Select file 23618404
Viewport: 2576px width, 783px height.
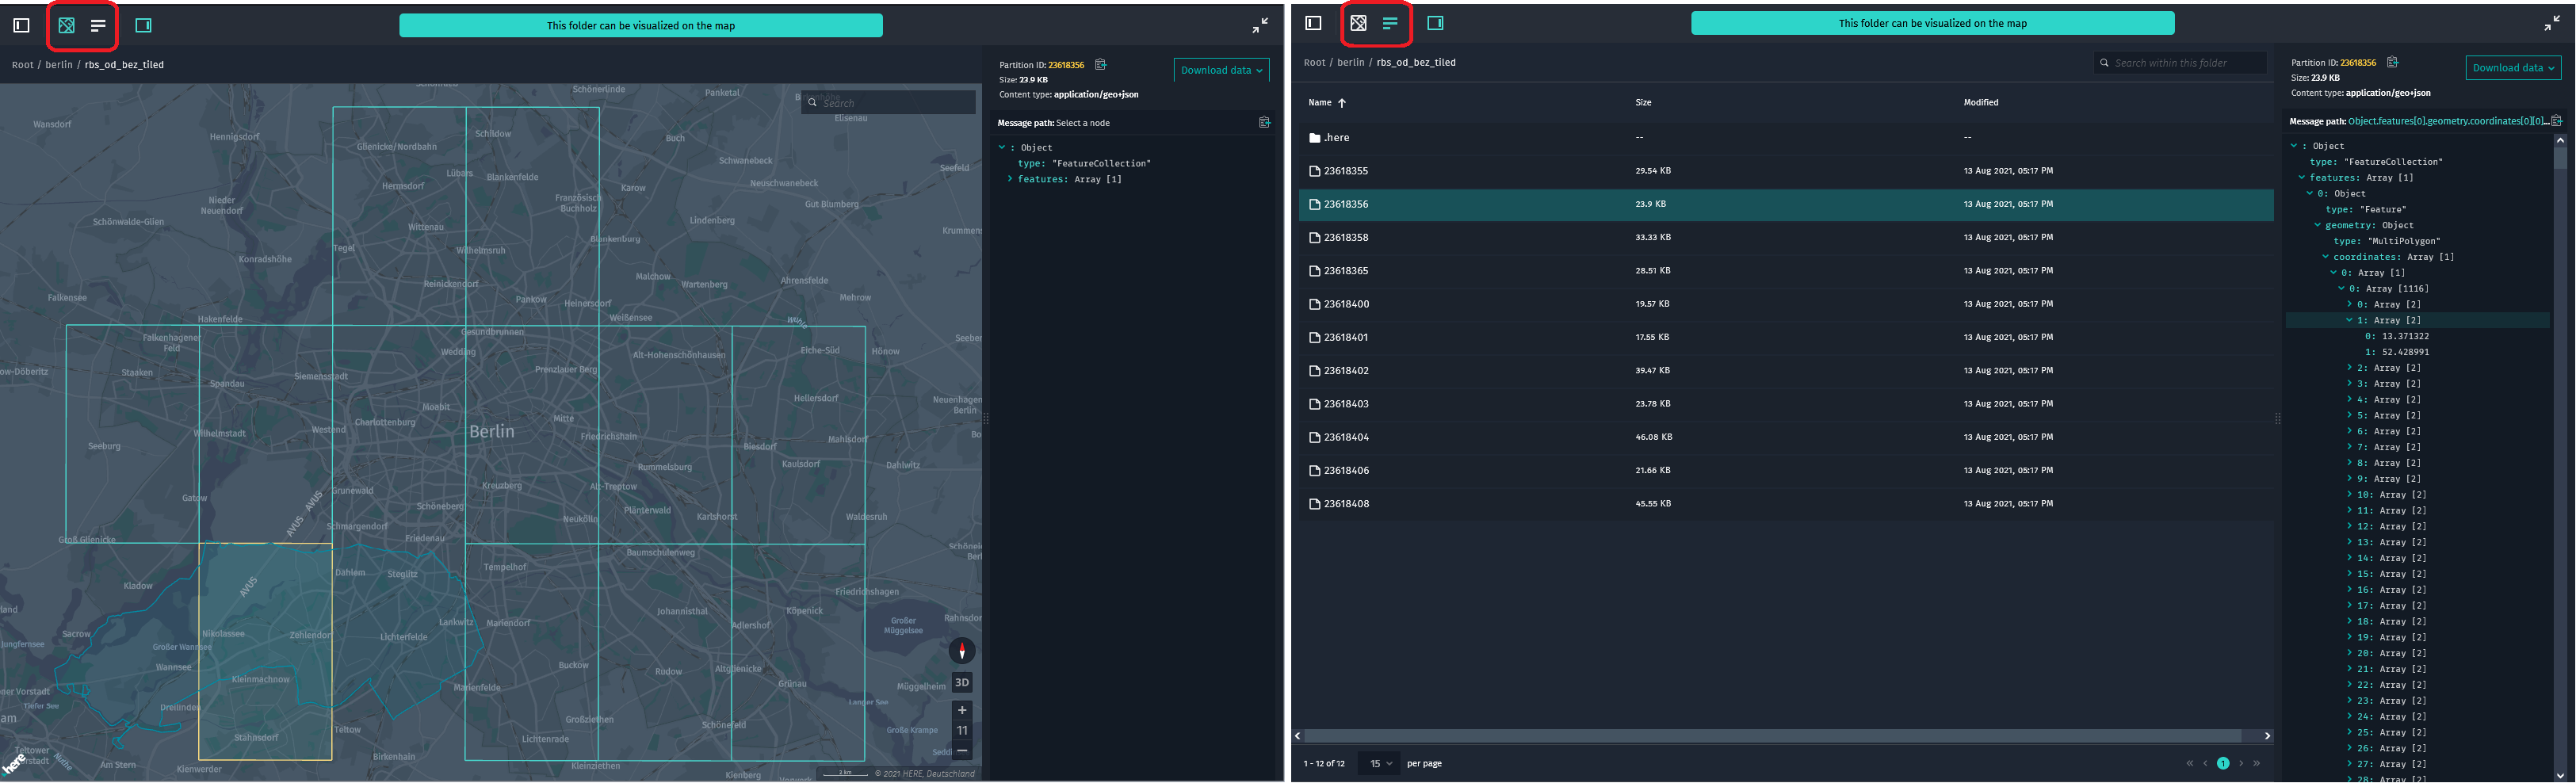(x=1786, y=437)
